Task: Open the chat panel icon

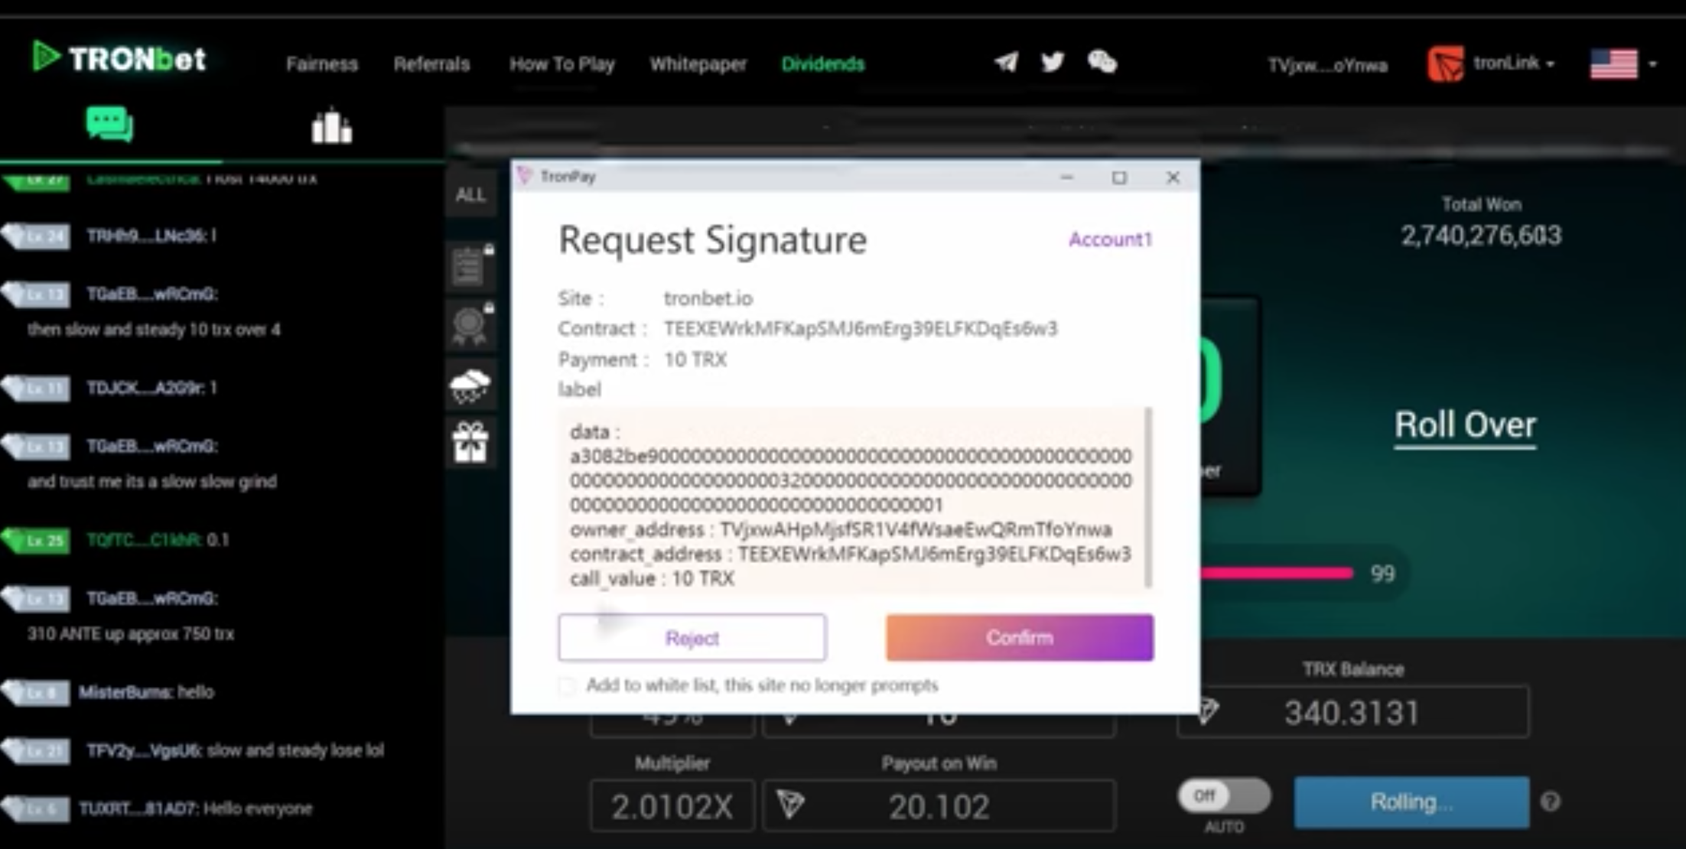Action: tap(109, 124)
